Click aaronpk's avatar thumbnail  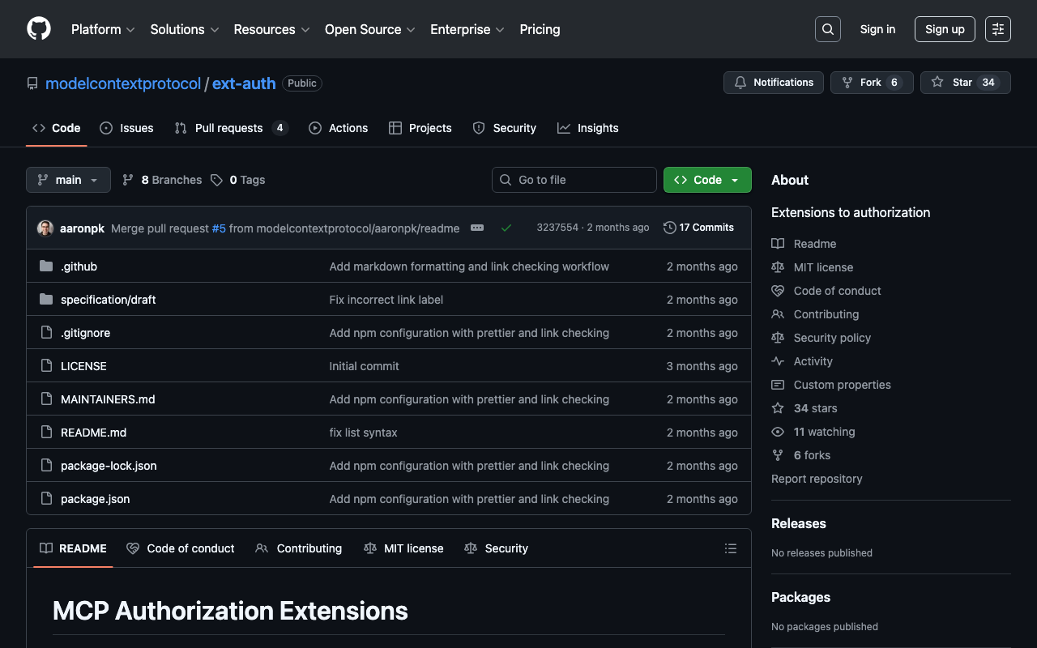(45, 228)
